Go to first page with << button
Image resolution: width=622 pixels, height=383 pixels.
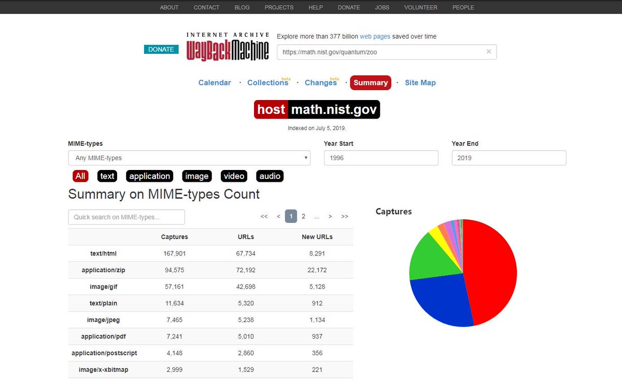264,217
